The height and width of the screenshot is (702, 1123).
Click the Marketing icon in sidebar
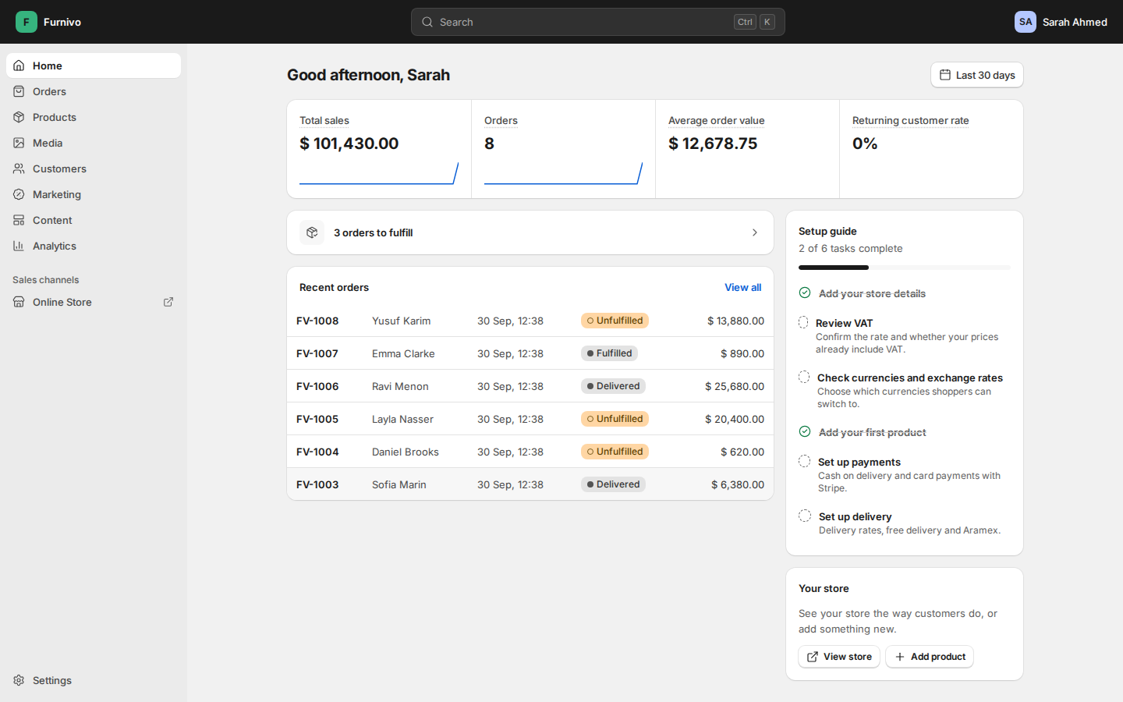click(x=19, y=194)
